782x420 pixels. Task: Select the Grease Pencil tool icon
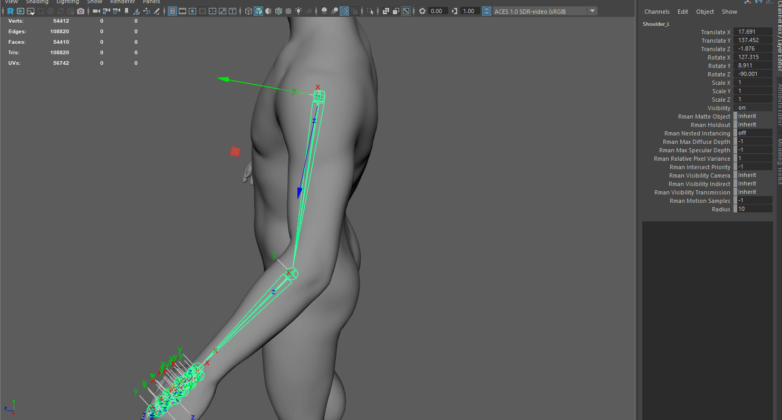(x=157, y=11)
